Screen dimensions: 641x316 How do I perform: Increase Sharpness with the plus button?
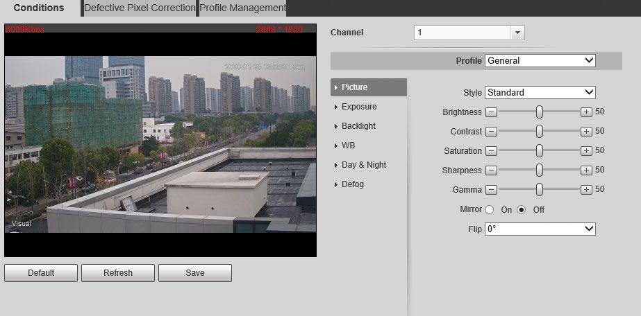pyautogui.click(x=586, y=170)
